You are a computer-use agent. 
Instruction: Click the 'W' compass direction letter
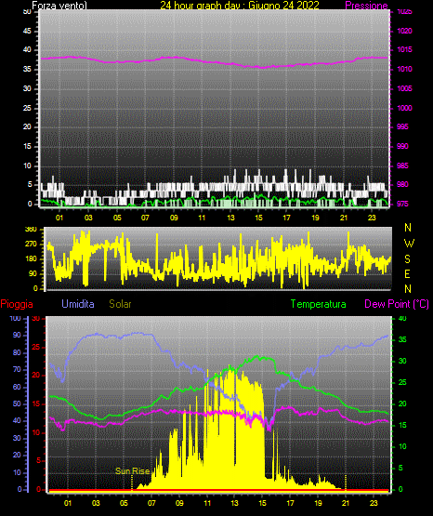(x=409, y=244)
